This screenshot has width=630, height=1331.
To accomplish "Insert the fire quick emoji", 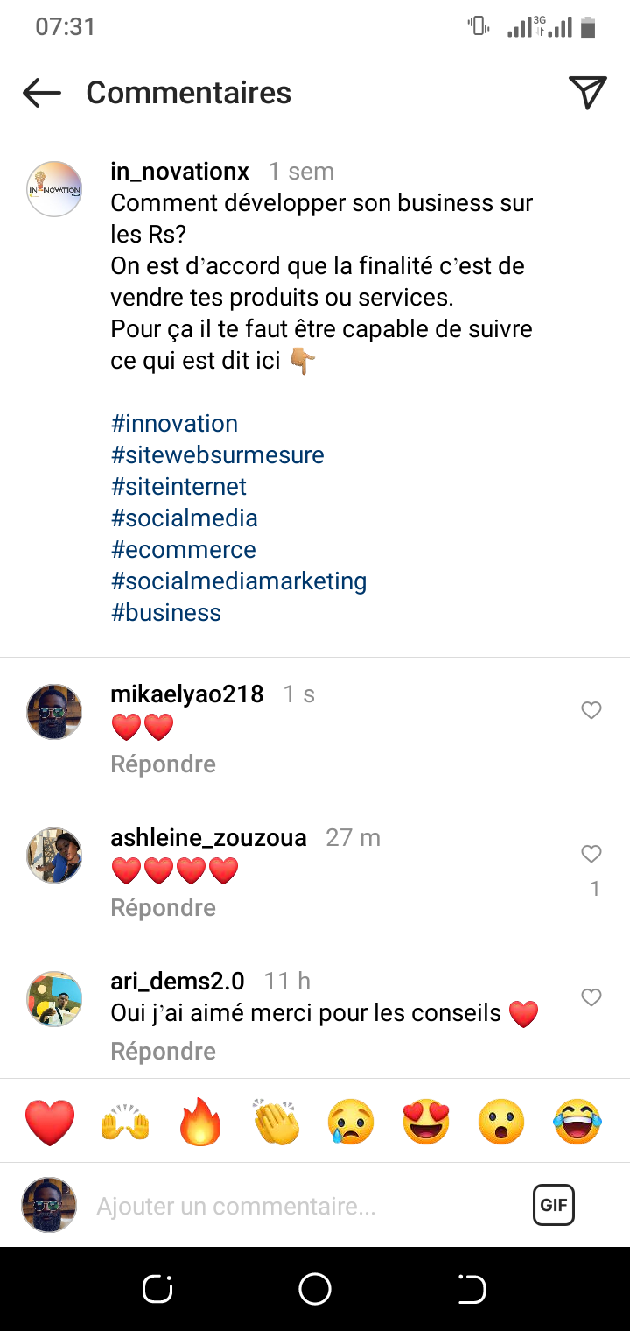I will pyautogui.click(x=200, y=1122).
